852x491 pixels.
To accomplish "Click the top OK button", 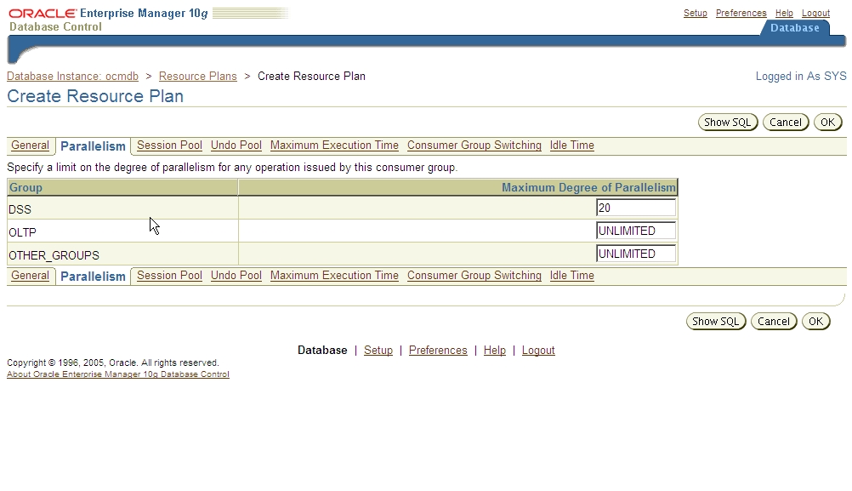I will click(x=827, y=123).
